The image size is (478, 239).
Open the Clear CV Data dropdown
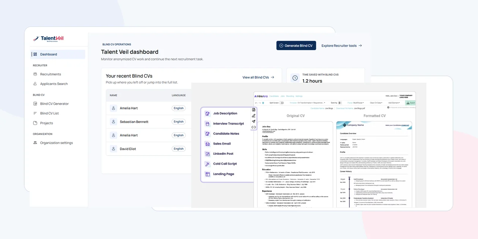pyautogui.click(x=376, y=103)
